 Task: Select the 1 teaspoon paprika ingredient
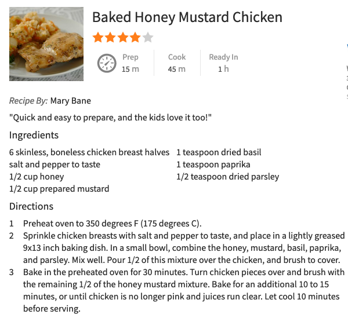(x=213, y=164)
